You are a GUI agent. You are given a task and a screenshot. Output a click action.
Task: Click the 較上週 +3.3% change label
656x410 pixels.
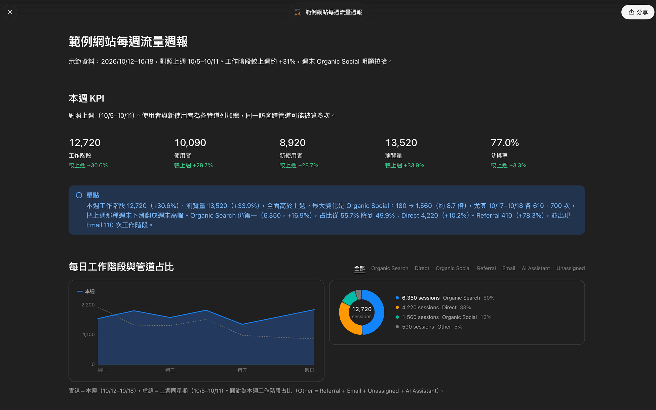(x=508, y=165)
